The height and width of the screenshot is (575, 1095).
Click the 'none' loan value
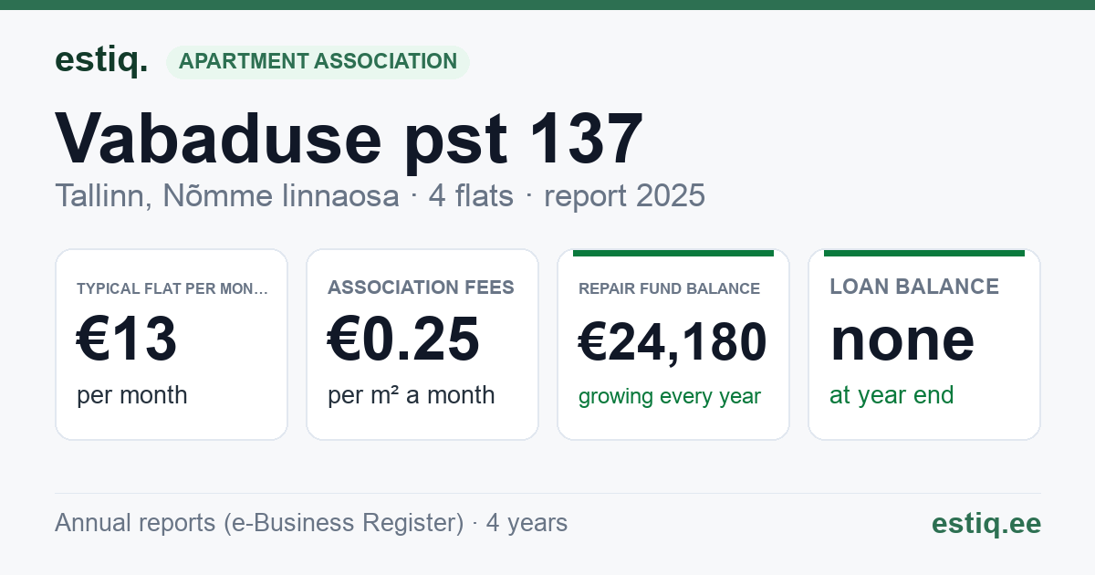pyautogui.click(x=902, y=340)
